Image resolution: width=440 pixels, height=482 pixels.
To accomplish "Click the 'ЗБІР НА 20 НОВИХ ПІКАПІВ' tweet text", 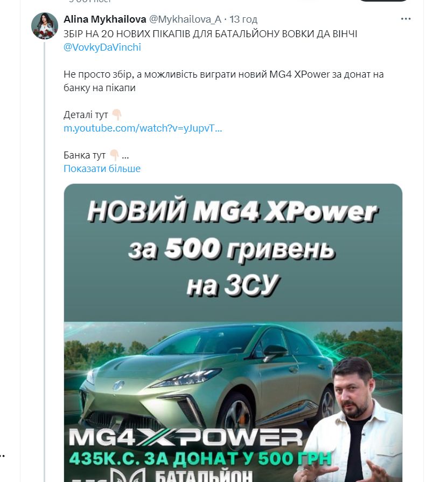I will pyautogui.click(x=211, y=34).
